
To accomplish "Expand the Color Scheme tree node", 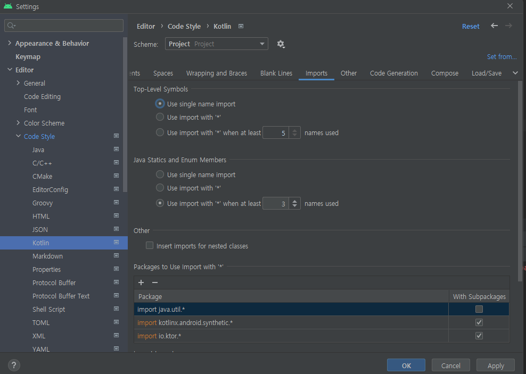I will tap(18, 123).
